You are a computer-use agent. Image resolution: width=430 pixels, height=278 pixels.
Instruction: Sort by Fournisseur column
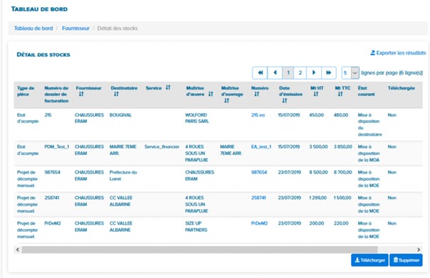coord(81,94)
